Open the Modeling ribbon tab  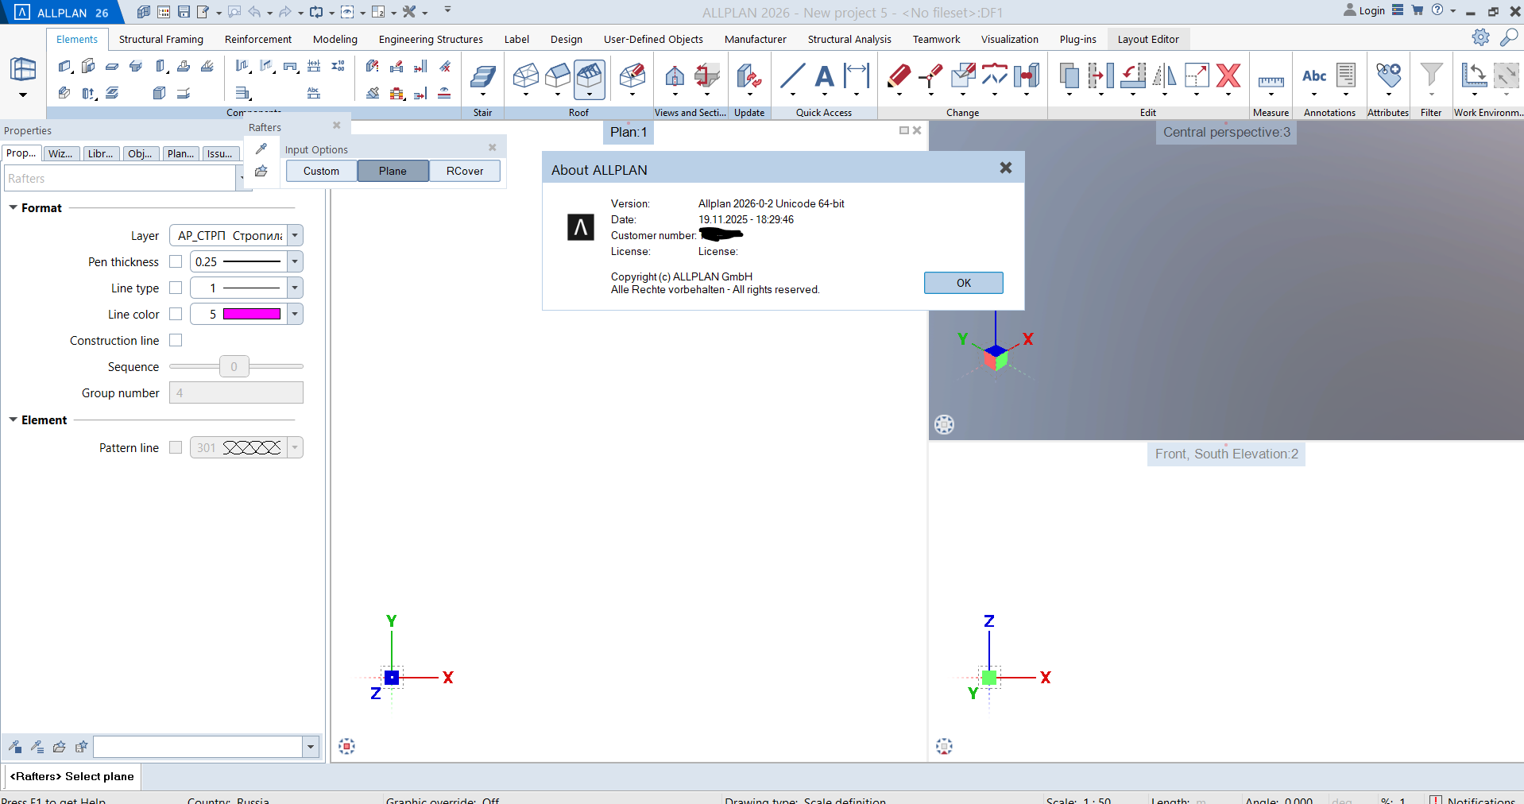335,39
